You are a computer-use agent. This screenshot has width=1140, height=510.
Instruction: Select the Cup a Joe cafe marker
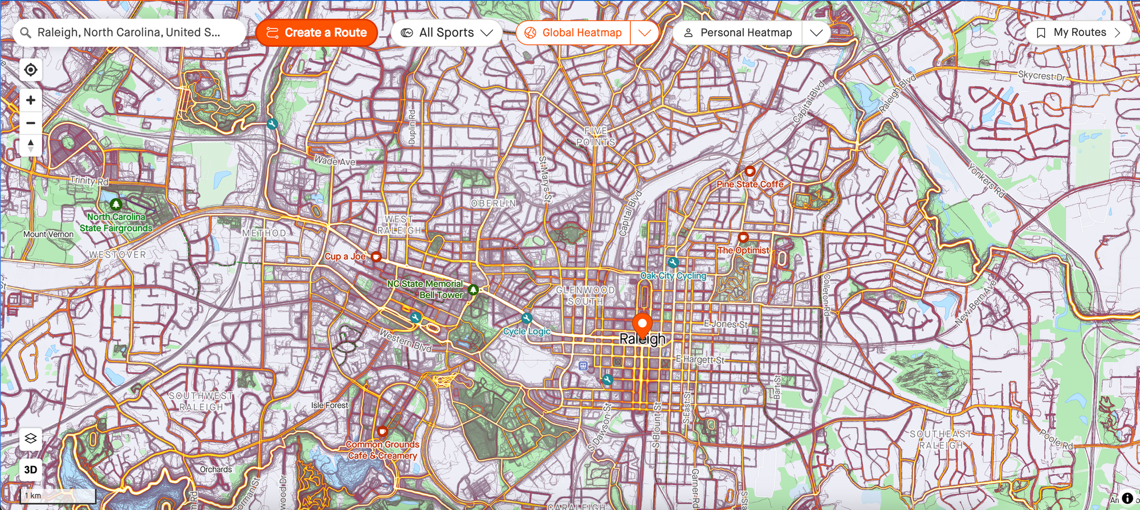376,257
